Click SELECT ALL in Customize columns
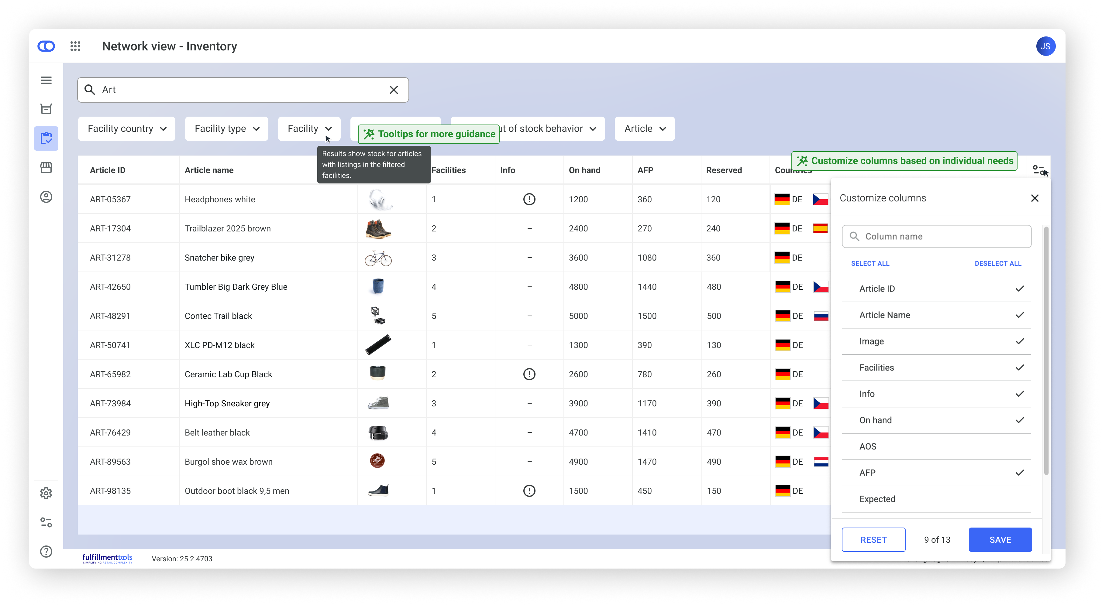Screen dimensions: 1102x605 (870, 263)
